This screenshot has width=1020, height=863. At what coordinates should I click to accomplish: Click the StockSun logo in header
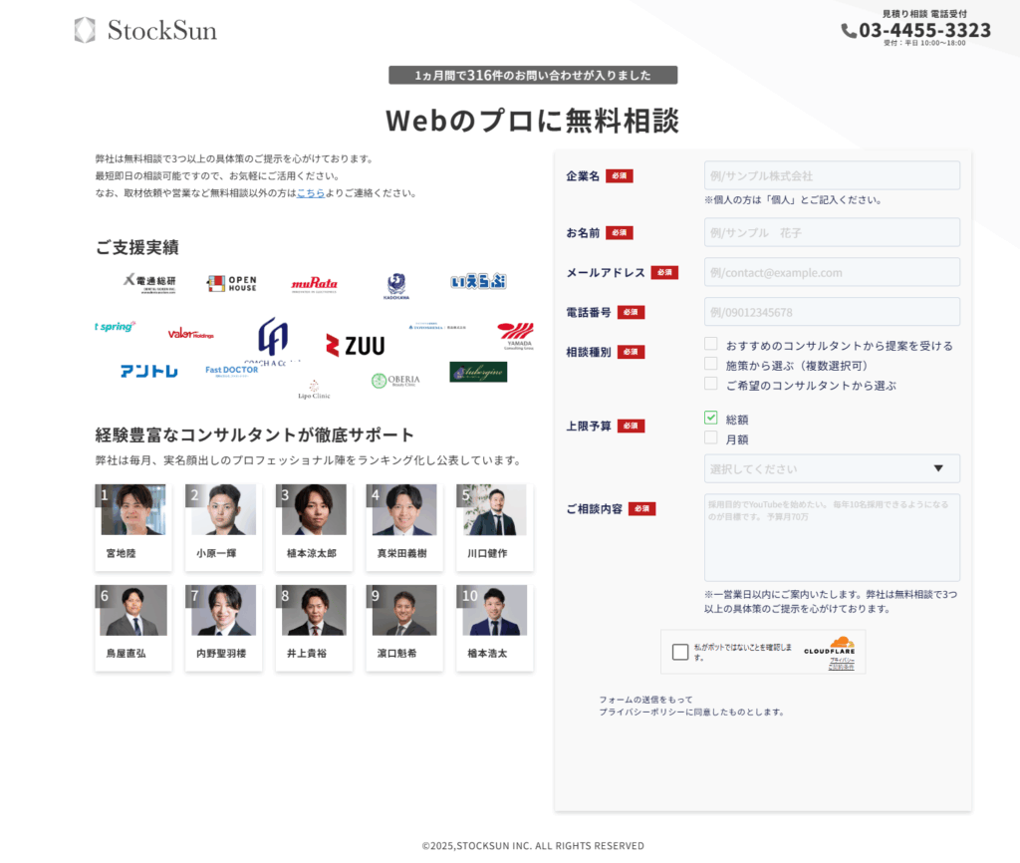point(145,30)
